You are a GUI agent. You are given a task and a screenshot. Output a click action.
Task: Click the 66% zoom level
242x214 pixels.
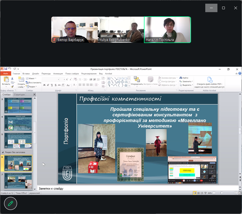click(x=210, y=193)
